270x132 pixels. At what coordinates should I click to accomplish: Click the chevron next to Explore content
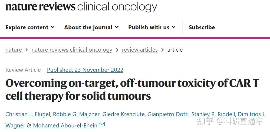52,27
